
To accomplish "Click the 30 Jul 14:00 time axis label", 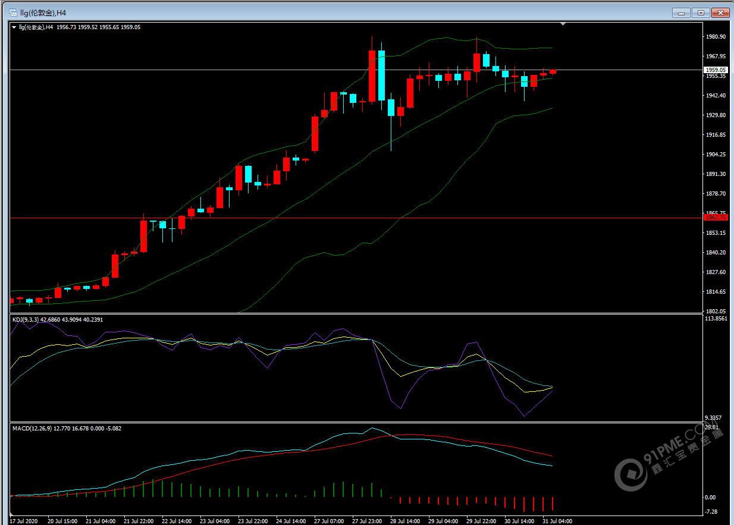I will tap(519, 521).
